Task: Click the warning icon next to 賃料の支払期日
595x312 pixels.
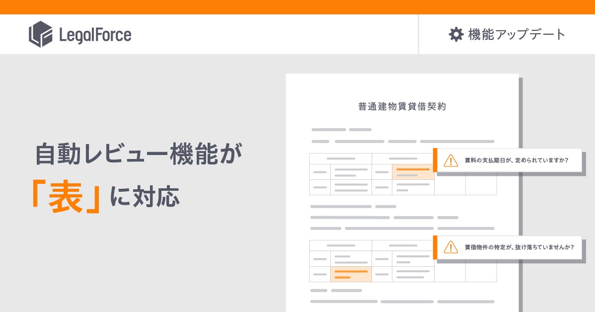Action: tap(451, 160)
